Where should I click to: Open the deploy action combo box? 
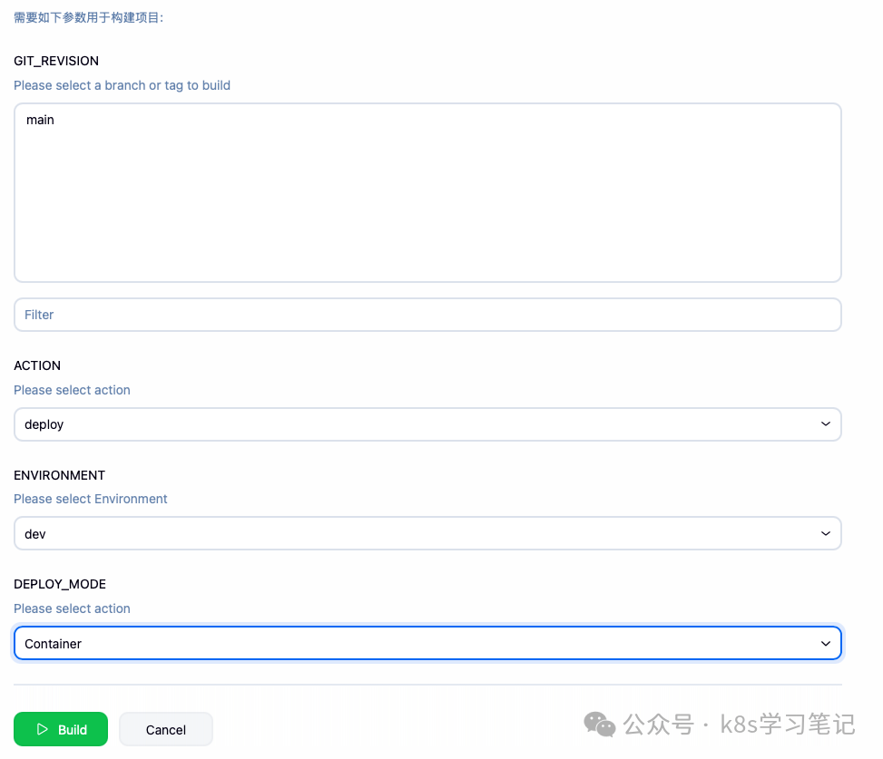pos(427,423)
